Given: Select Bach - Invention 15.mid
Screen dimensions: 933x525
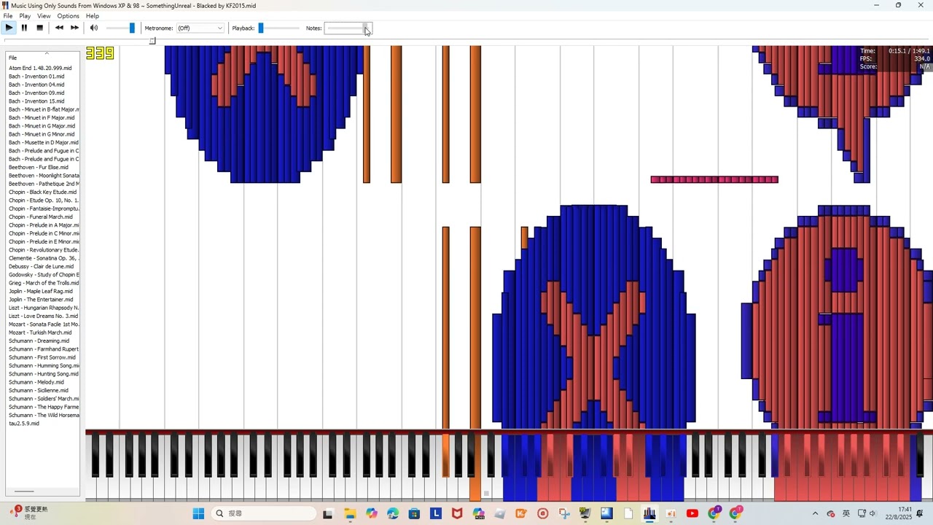Looking at the screenshot, I should (36, 101).
